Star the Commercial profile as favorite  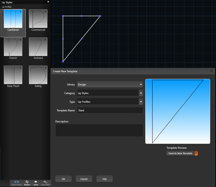(x=46, y=12)
